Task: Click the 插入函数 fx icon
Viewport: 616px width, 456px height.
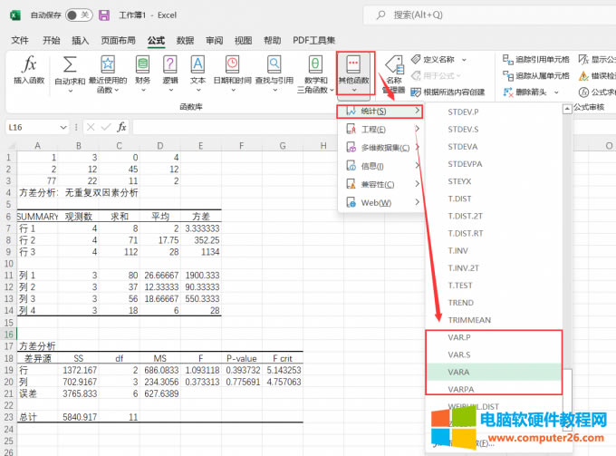Action: 29,65
